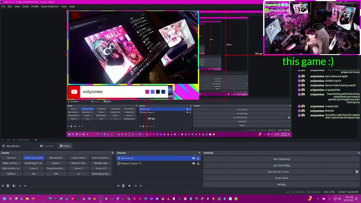Click Start Virtual Camera
Viewport: 361px width, 203px height.
point(278,172)
